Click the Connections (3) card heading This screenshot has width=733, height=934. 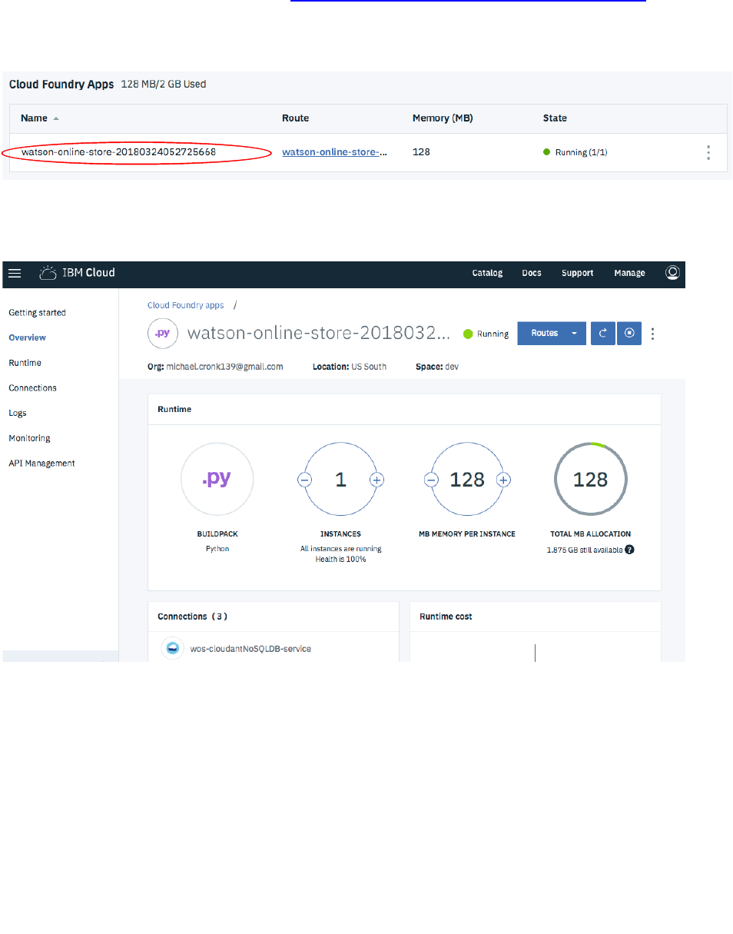click(192, 617)
